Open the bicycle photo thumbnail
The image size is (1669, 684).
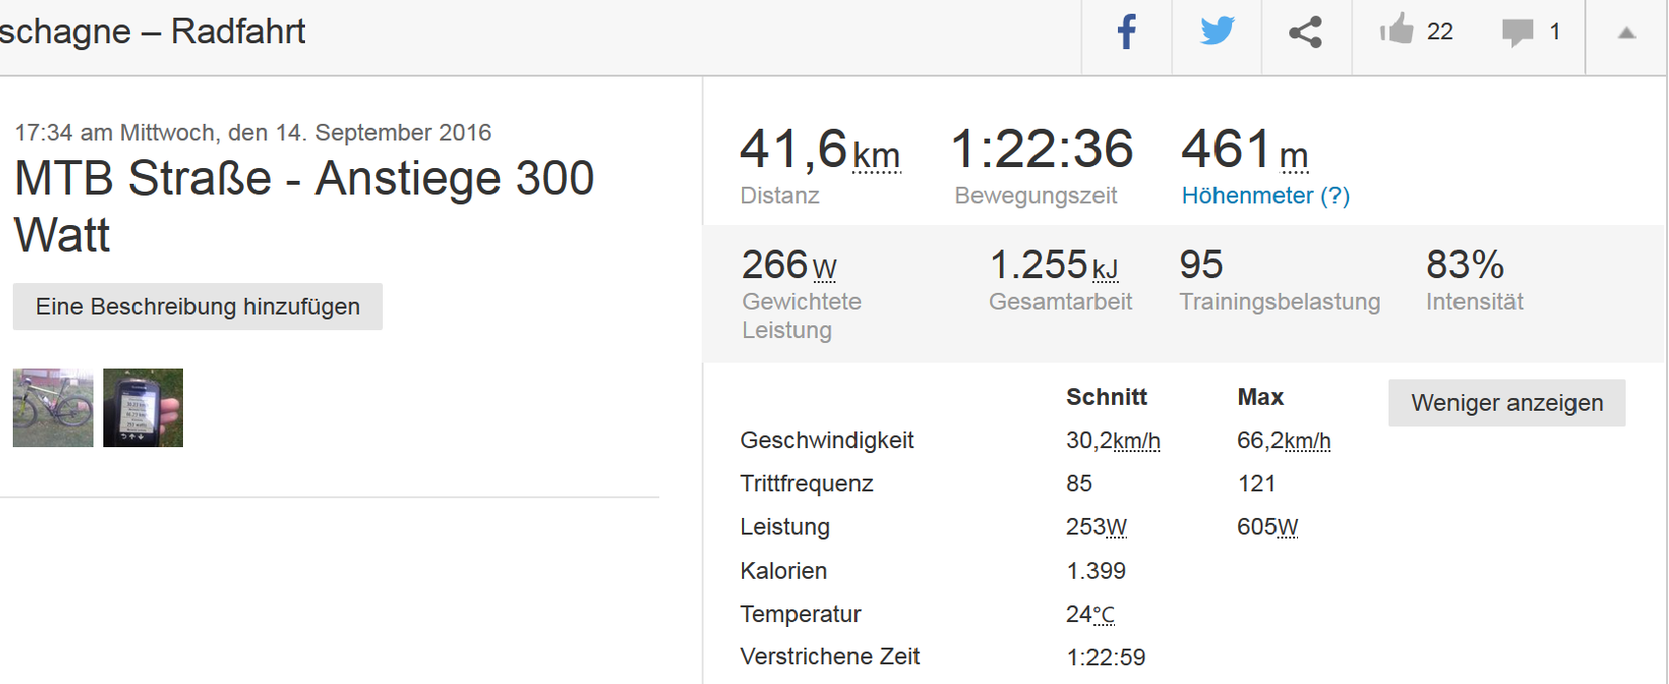[x=53, y=408]
